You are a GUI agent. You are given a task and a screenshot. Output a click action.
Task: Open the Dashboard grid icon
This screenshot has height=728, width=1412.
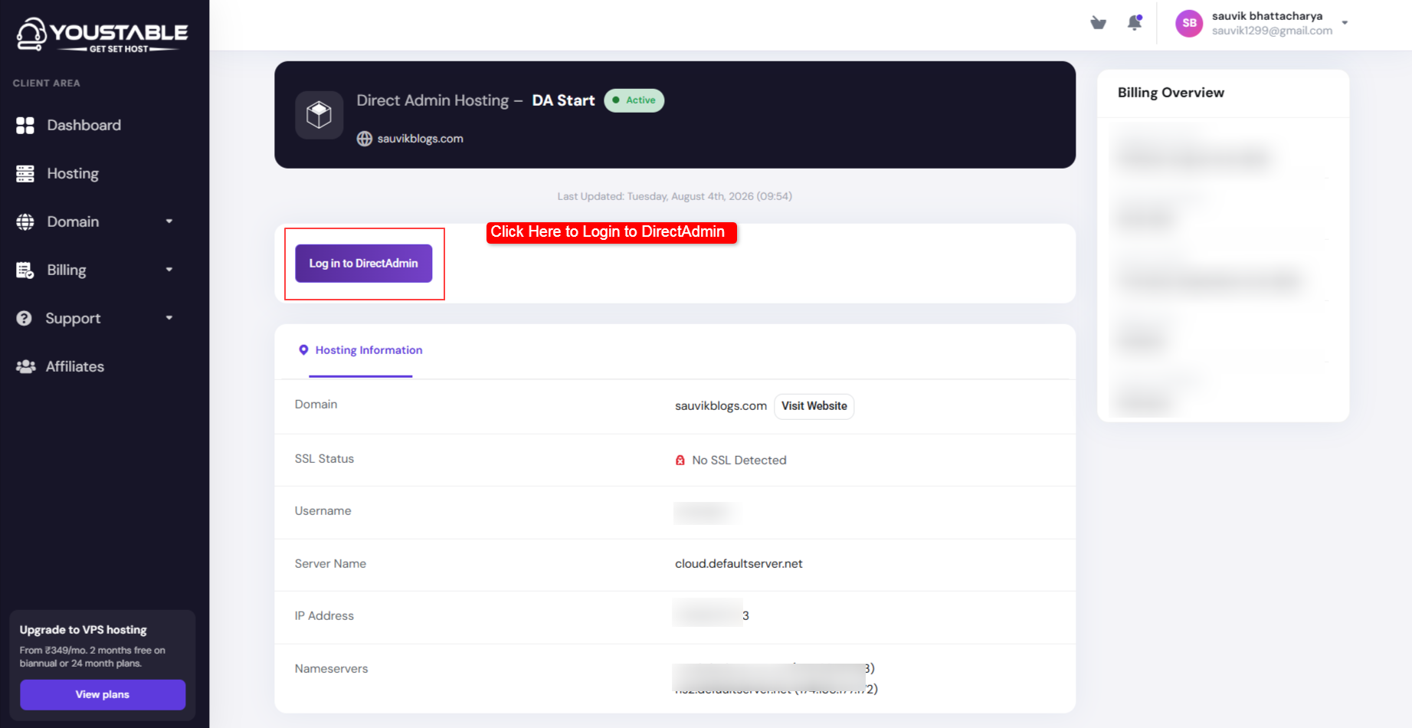click(x=25, y=126)
